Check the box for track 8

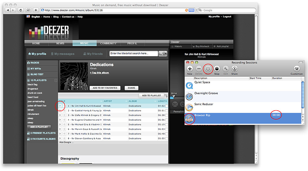point(167,139)
